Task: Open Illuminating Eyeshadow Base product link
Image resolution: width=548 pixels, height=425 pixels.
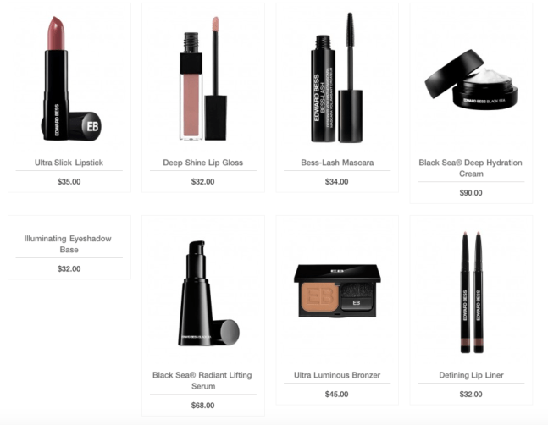Action: point(68,244)
